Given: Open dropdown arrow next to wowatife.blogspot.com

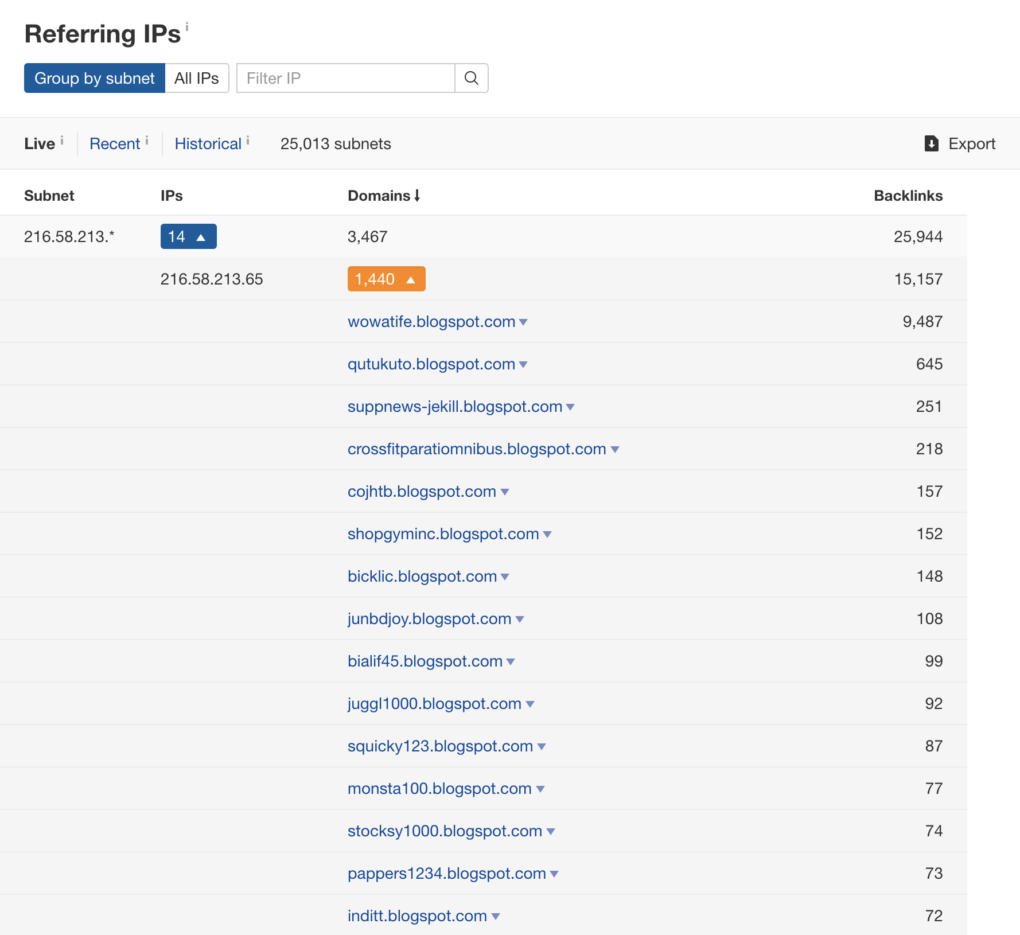Looking at the screenshot, I should pos(523,322).
